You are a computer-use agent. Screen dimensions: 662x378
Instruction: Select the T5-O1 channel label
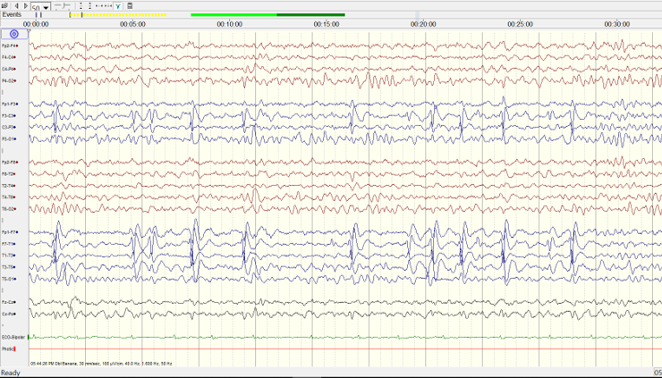click(9, 279)
